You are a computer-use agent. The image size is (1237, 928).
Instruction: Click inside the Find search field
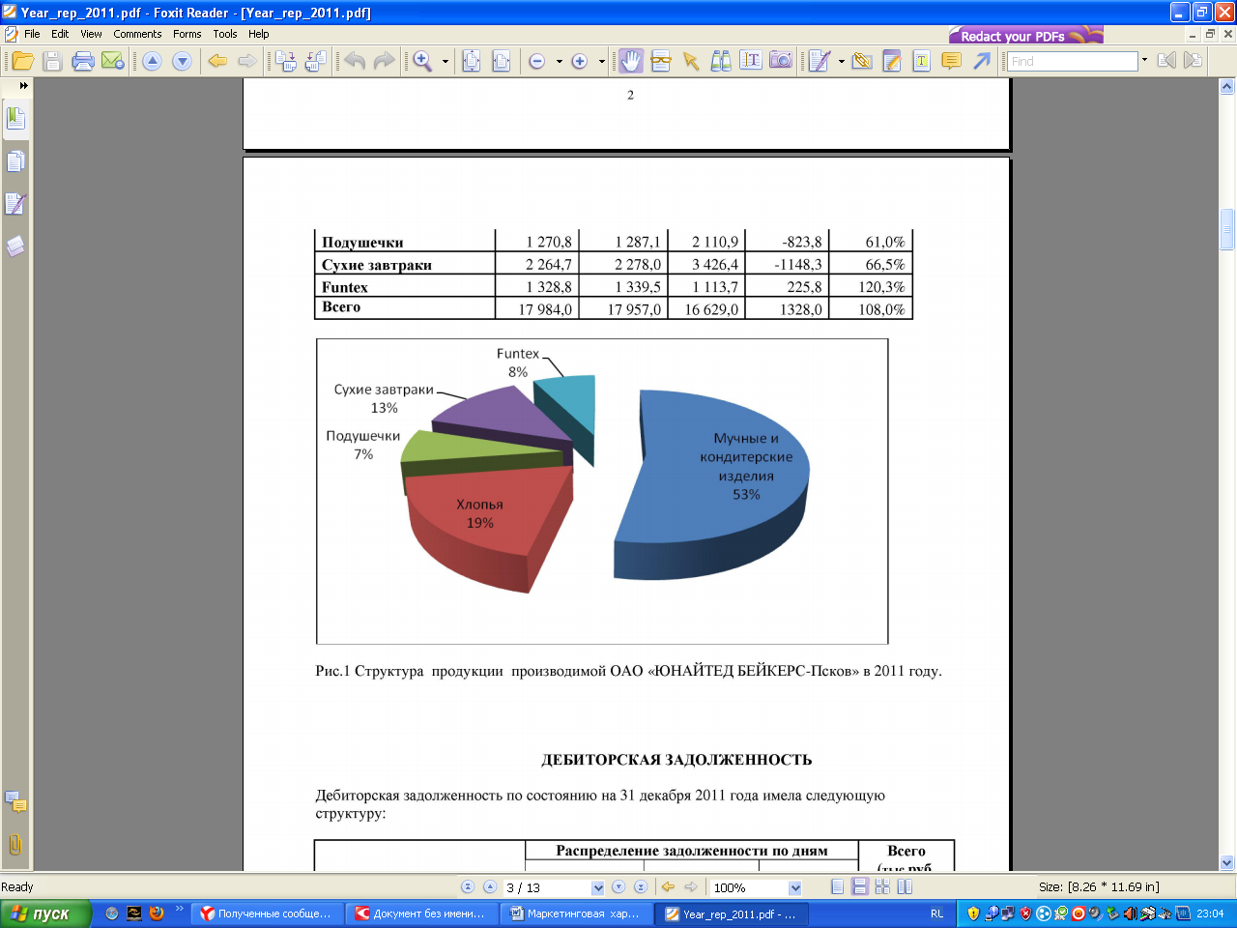coord(1072,61)
